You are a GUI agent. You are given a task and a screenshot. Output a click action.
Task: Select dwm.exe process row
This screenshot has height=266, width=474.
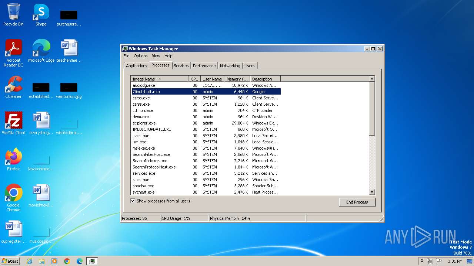point(206,117)
